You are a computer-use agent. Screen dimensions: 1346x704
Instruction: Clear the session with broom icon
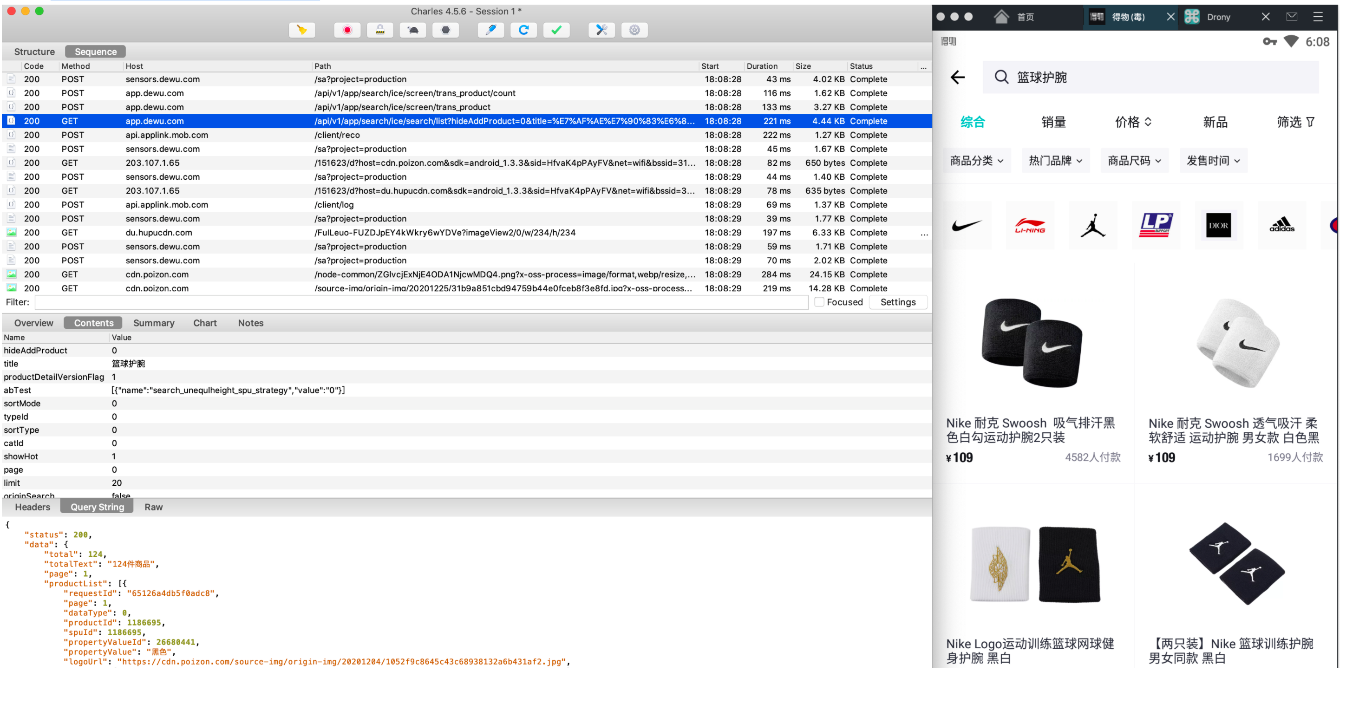[301, 30]
